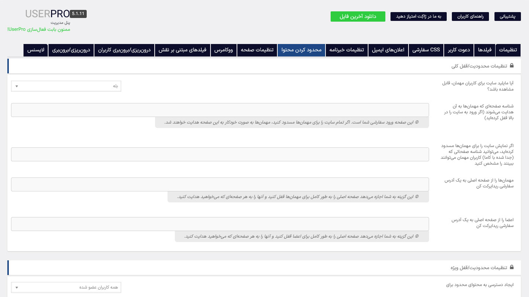
Task: Select the ووکامرس tab
Action: coord(224,50)
